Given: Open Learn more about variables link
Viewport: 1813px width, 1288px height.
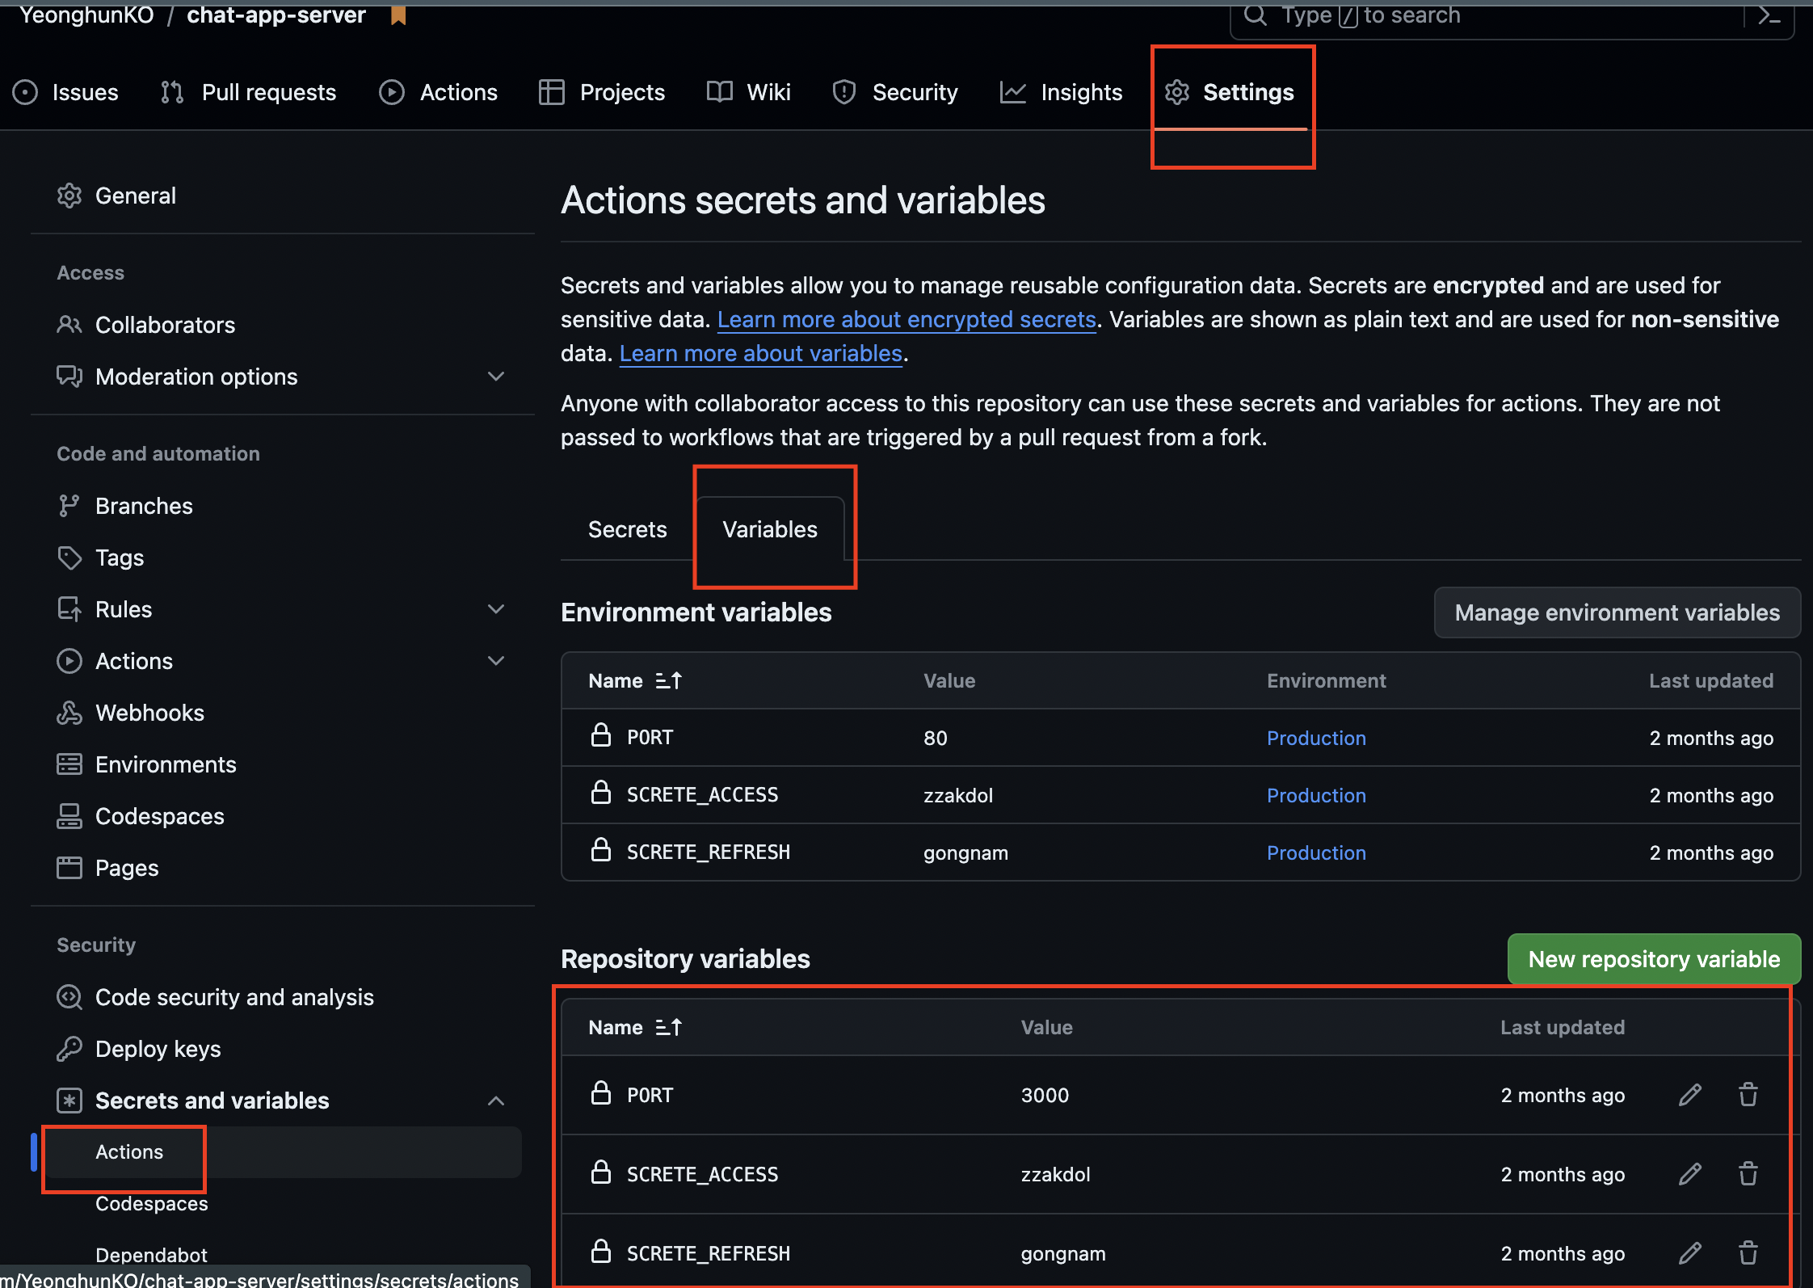Looking at the screenshot, I should click(760, 353).
